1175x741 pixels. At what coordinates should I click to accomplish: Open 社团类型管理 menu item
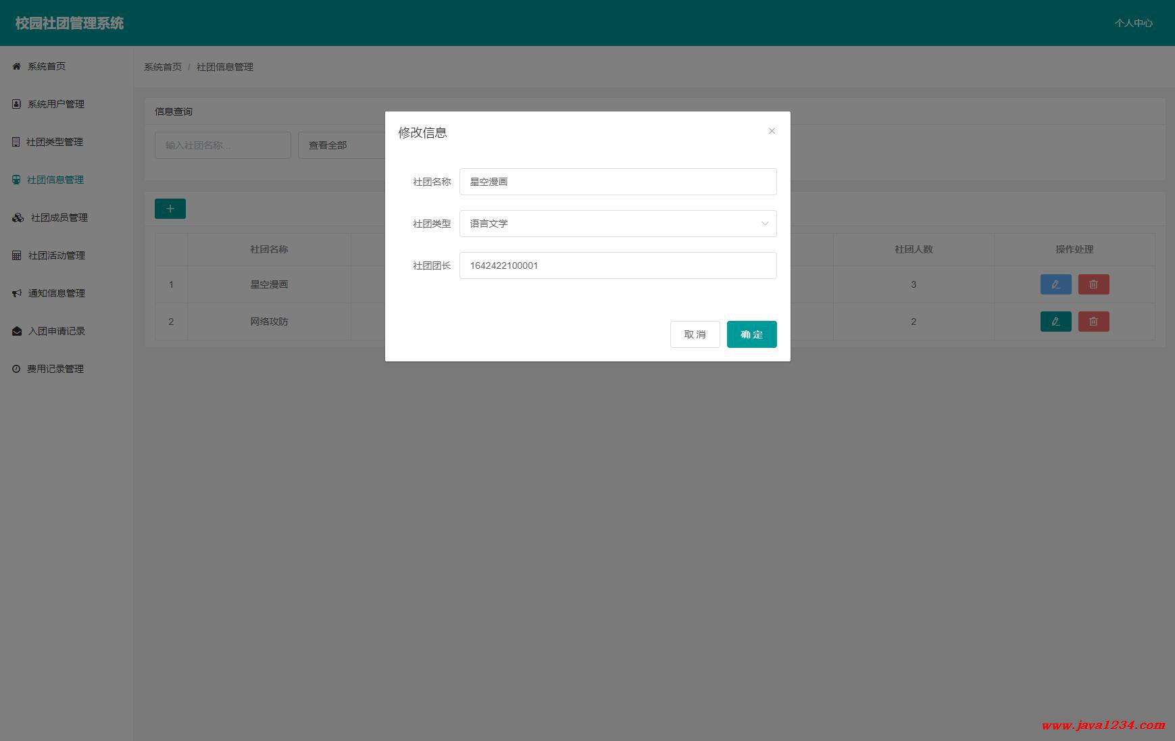(66, 142)
